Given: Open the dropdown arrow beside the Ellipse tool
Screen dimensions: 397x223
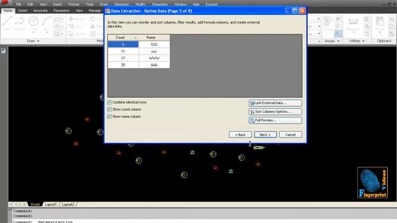Looking at the screenshot, I should (x=62, y=26).
